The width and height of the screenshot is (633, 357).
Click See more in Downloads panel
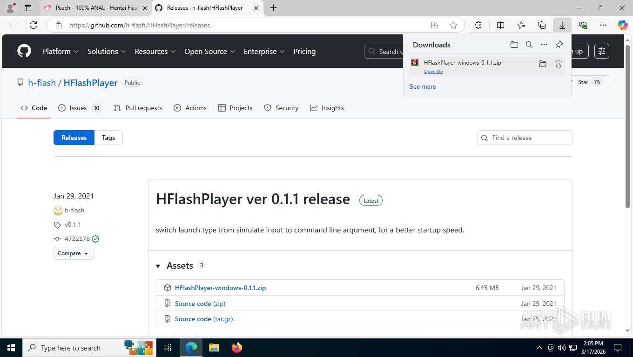click(423, 86)
